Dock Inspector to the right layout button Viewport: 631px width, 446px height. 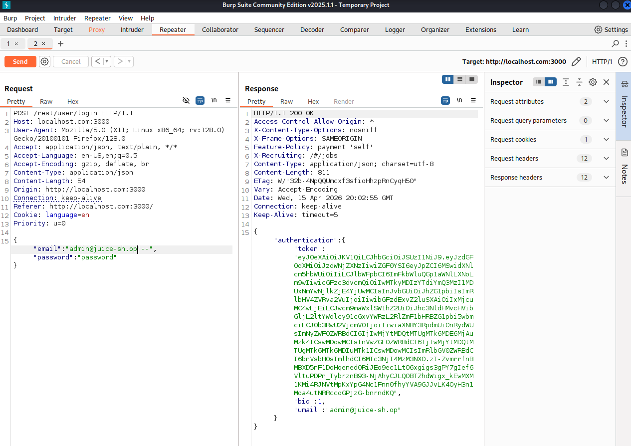pos(550,82)
